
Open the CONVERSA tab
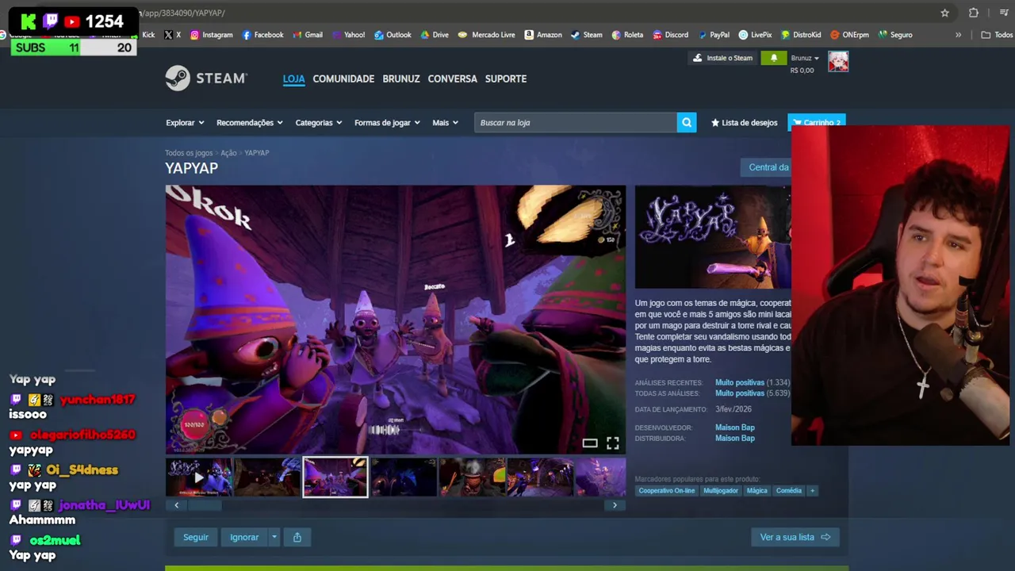(x=452, y=79)
